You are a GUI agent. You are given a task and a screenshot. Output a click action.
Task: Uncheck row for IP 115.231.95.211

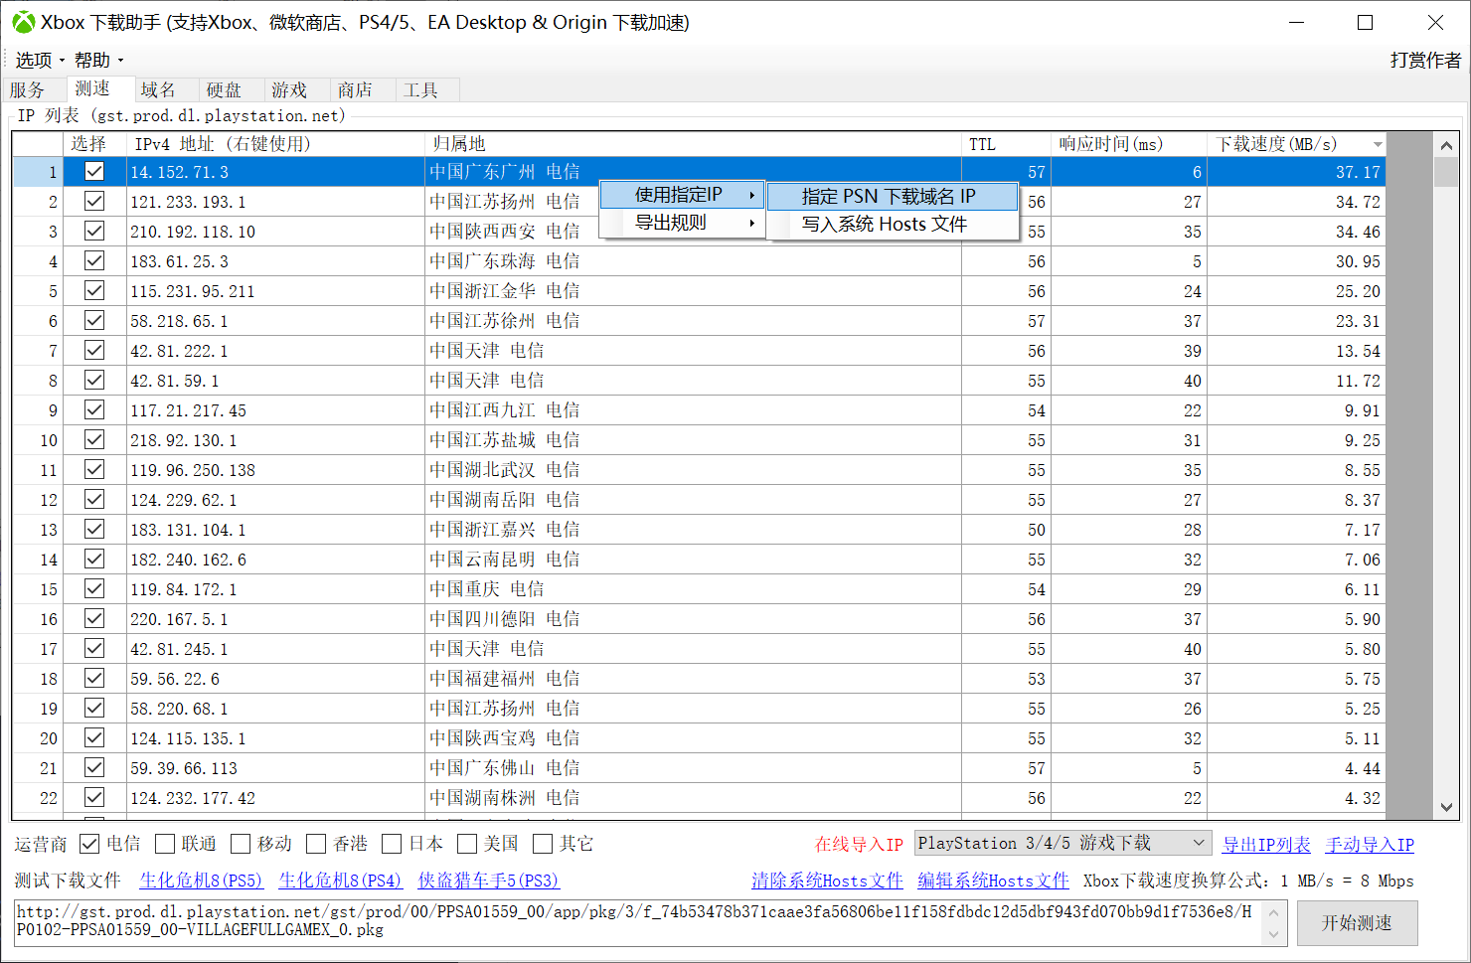(94, 290)
